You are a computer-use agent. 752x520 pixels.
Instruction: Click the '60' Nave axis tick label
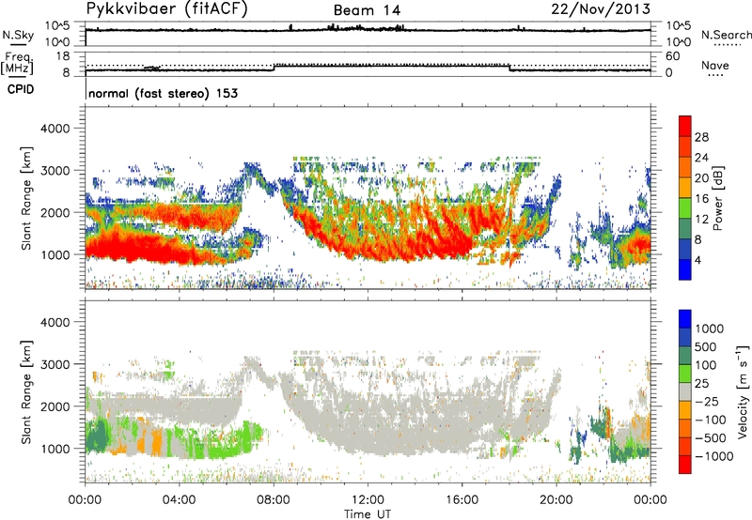pyautogui.click(x=673, y=56)
